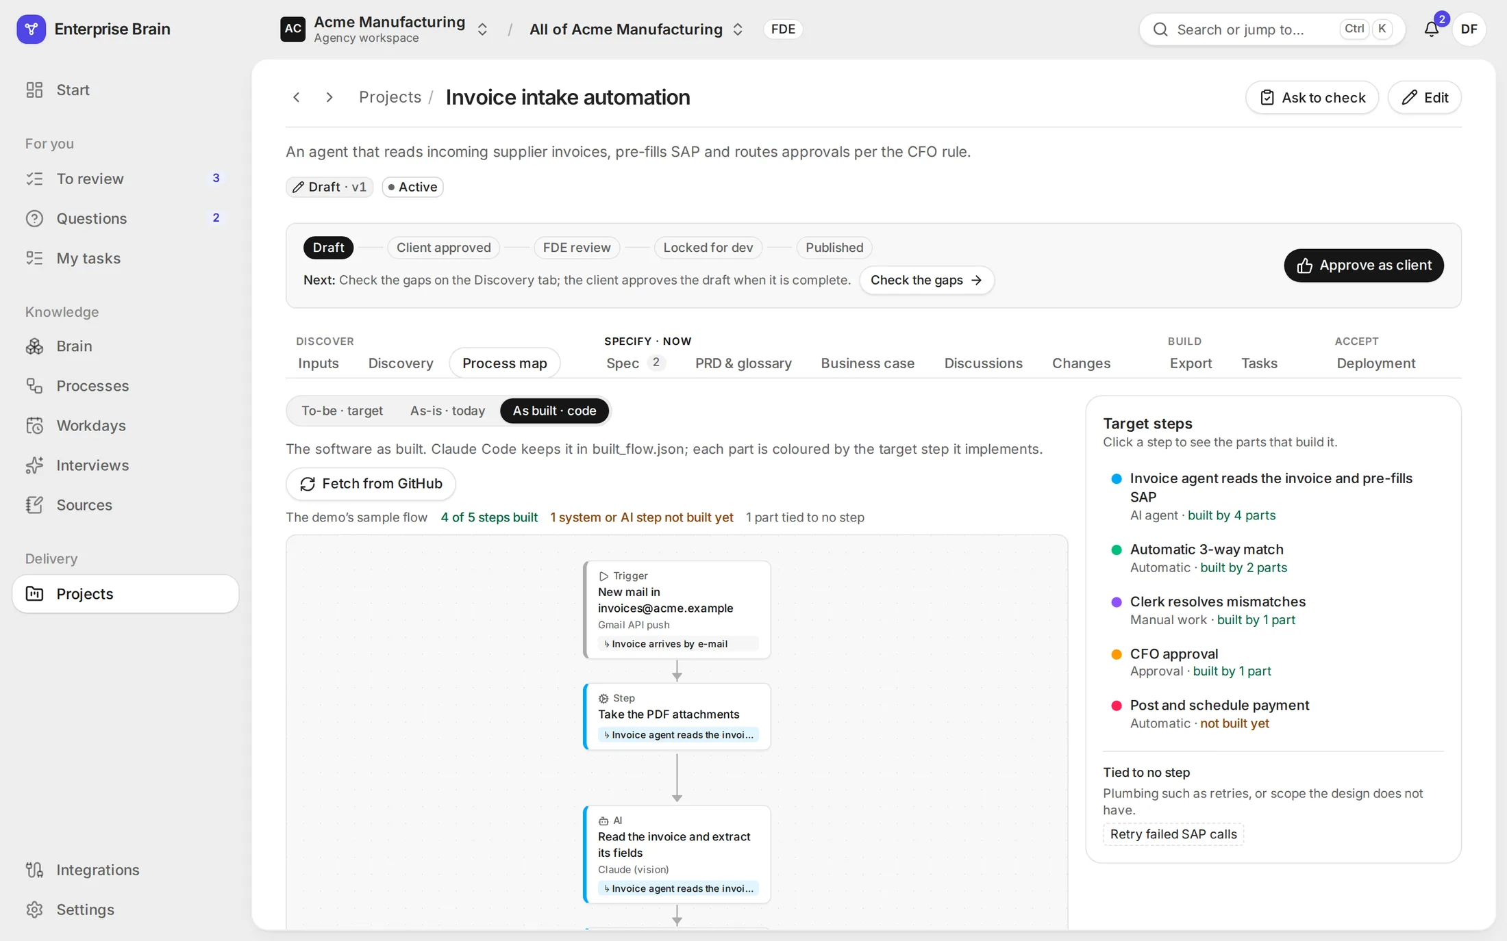Image resolution: width=1507 pixels, height=941 pixels.
Task: Open Questions in the sidebar
Action: click(125, 218)
